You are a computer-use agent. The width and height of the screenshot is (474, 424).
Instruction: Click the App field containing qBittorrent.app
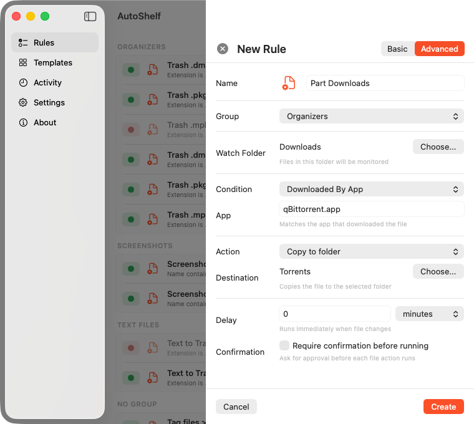click(371, 209)
